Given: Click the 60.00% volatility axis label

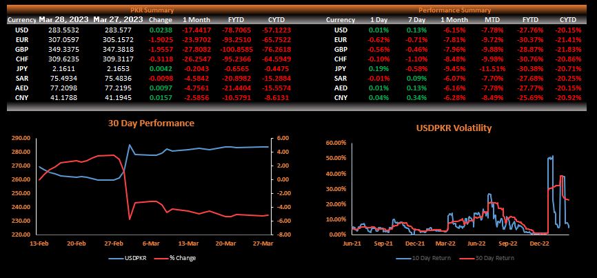Looking at the screenshot, I should click(336, 142).
